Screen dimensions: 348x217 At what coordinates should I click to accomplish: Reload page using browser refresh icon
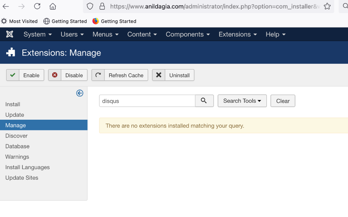point(37,6)
